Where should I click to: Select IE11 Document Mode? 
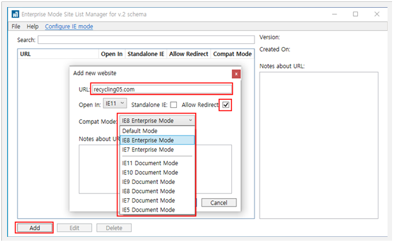click(x=157, y=163)
